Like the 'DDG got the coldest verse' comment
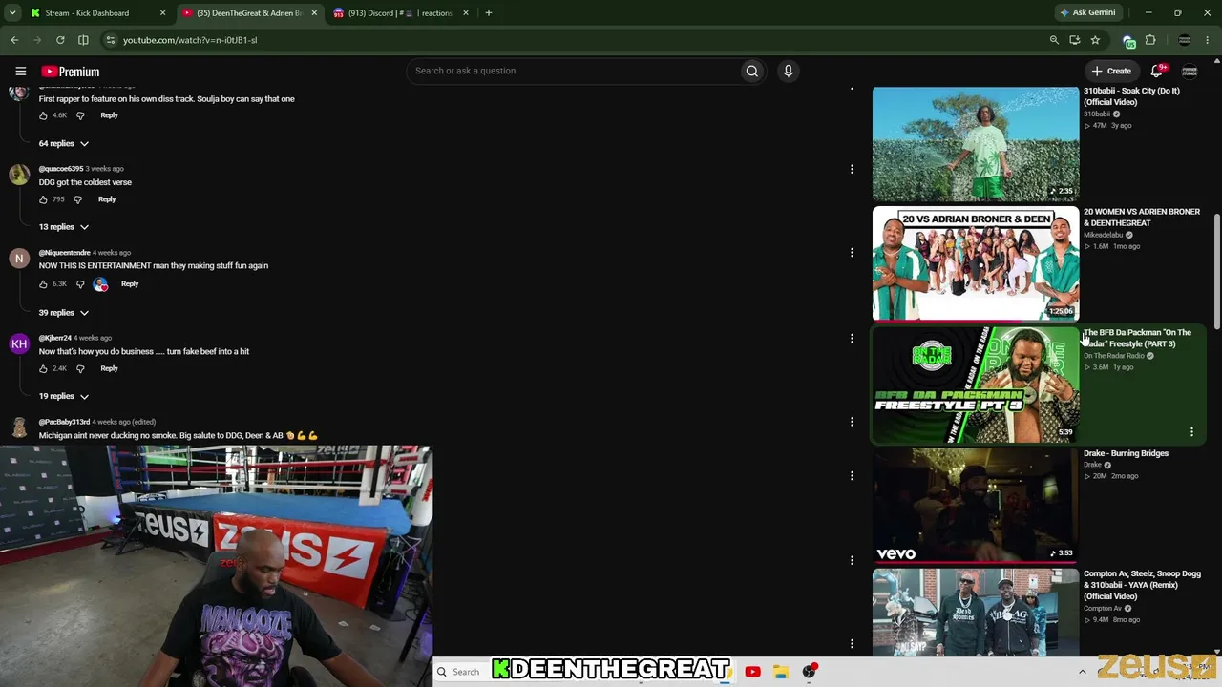Screen dimensions: 1222x687 coord(43,199)
